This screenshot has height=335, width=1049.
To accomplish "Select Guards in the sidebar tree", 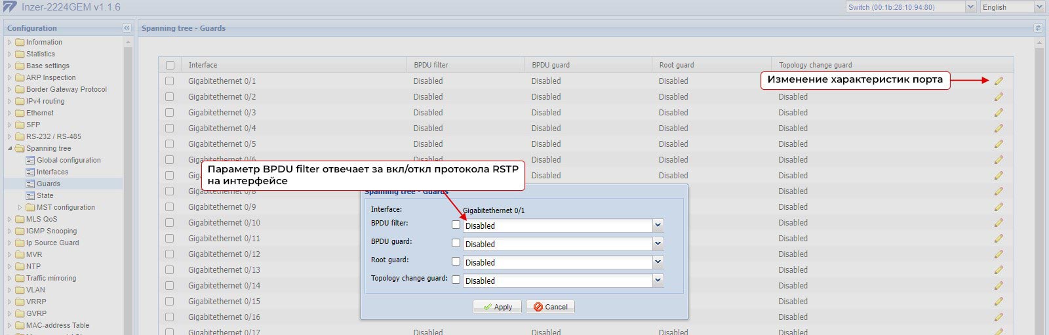I will point(49,184).
